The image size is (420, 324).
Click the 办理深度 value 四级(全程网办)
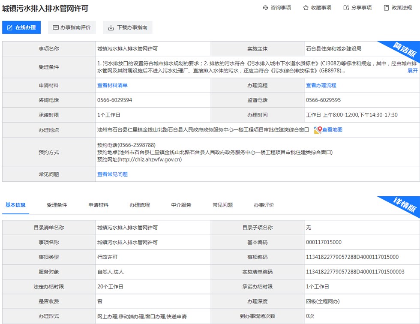click(323, 301)
